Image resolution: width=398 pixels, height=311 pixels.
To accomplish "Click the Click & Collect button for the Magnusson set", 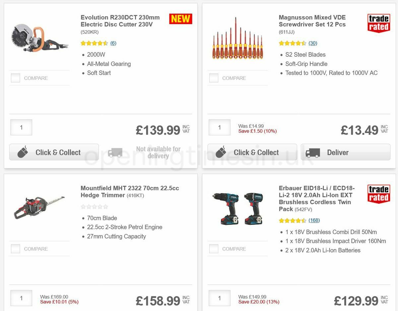I will click(x=252, y=152).
